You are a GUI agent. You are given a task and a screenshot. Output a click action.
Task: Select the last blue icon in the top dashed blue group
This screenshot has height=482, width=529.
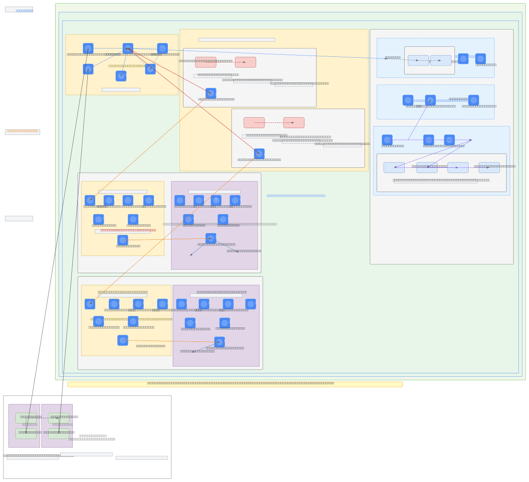click(x=481, y=59)
